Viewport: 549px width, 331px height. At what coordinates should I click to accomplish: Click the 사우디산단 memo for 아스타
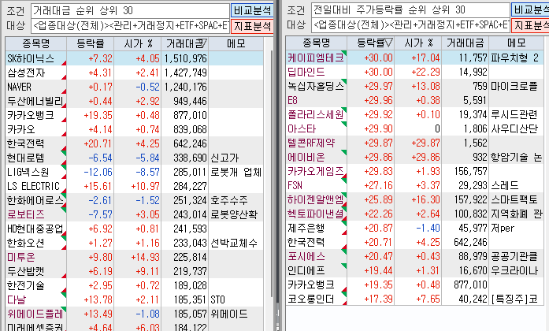coord(517,128)
